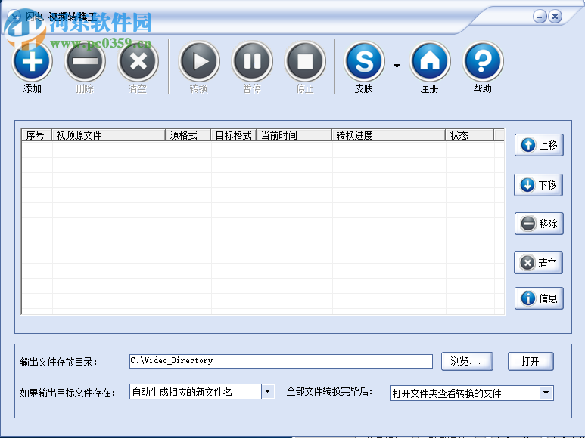Screen dimensions: 585x438
Task: Minimize the video converter window
Action: [540, 17]
